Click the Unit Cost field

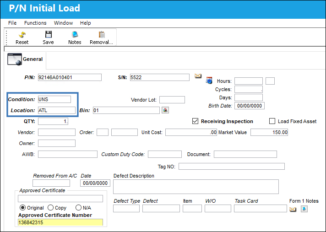point(191,132)
